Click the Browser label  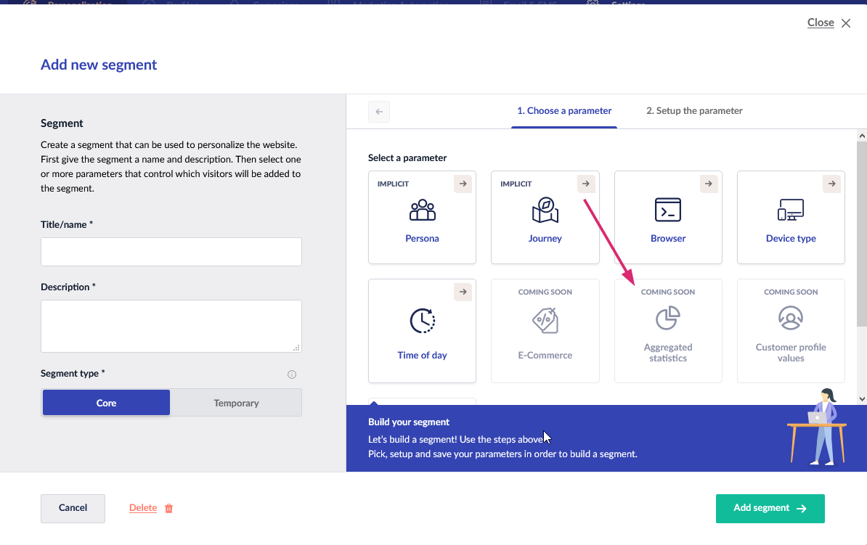[x=668, y=238]
